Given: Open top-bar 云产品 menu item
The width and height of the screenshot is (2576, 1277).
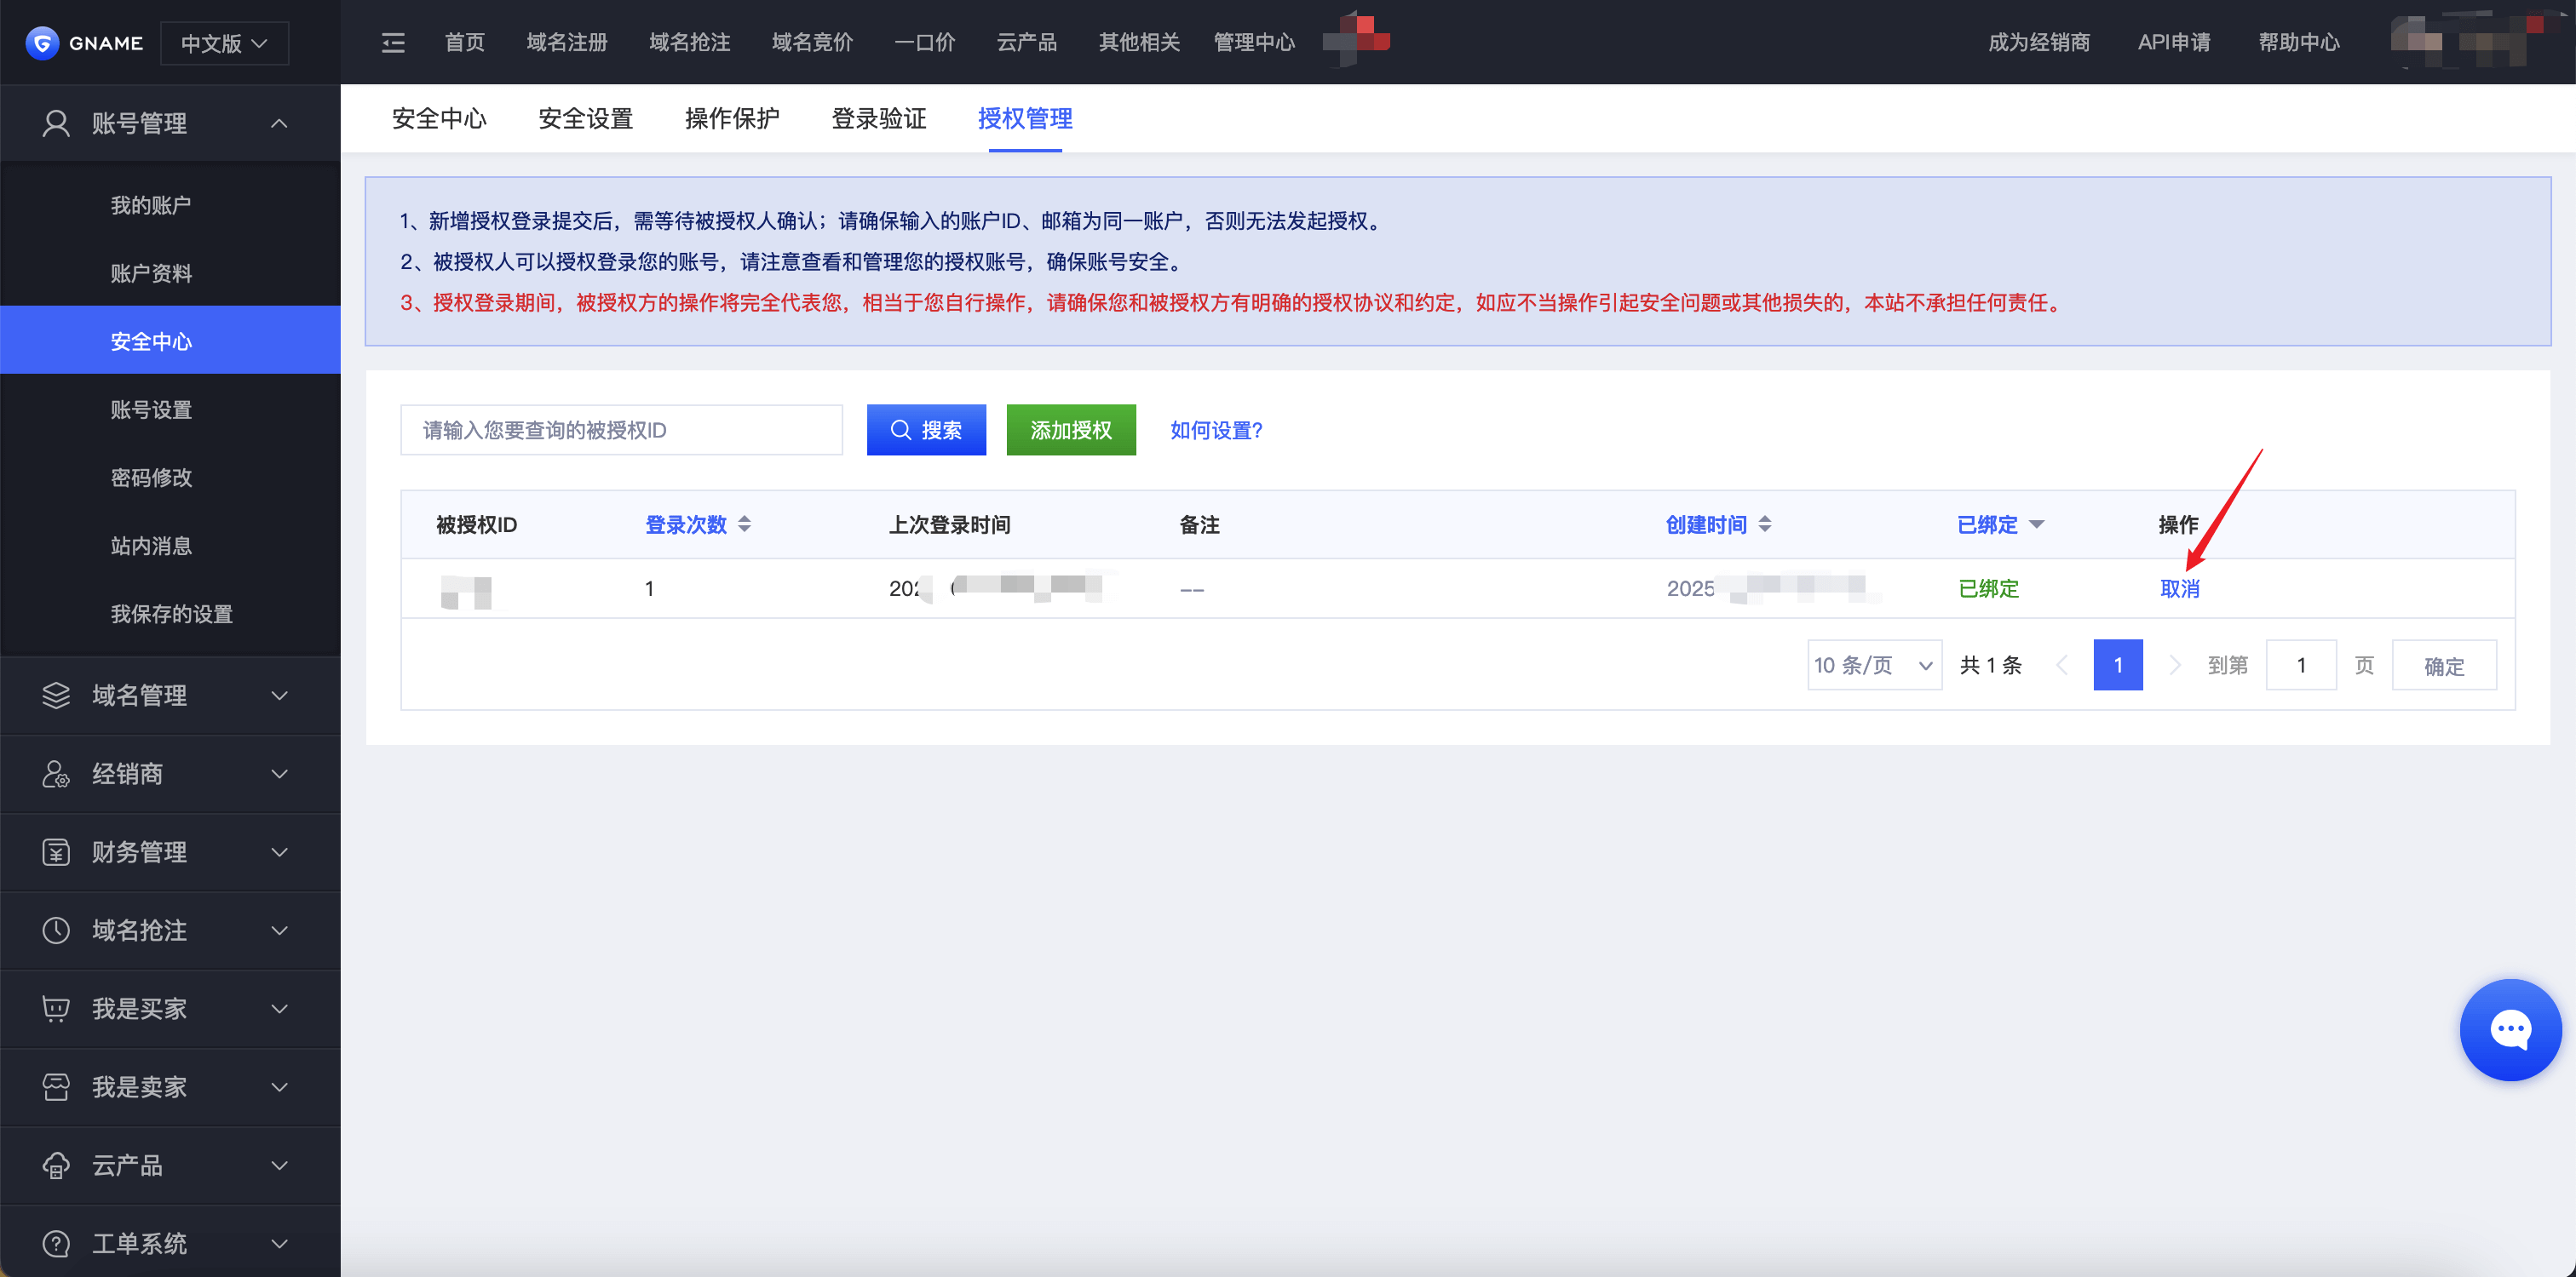Looking at the screenshot, I should (x=1027, y=43).
